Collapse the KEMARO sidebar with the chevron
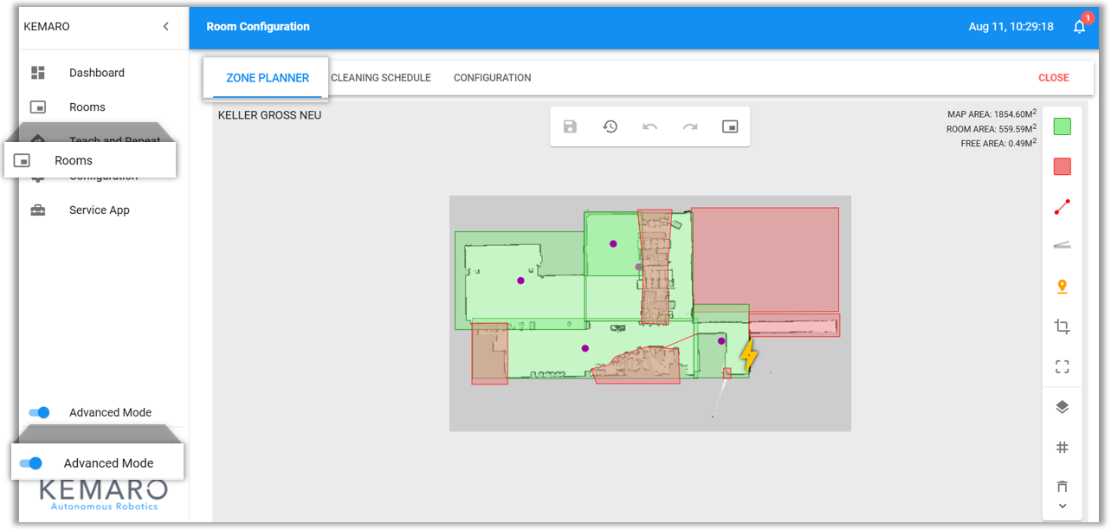This screenshot has height=530, width=1111. [166, 27]
